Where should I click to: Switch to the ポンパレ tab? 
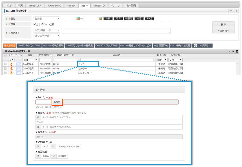pyautogui.click(x=115, y=6)
